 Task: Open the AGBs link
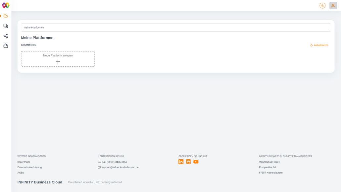point(21,172)
